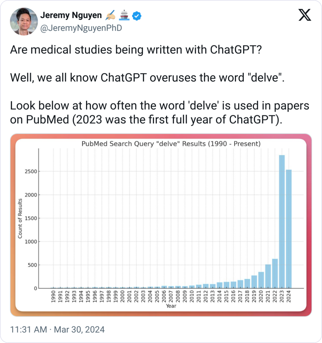Click the 1990 x-axis year label
This screenshot has width=322, height=343.
(53, 297)
